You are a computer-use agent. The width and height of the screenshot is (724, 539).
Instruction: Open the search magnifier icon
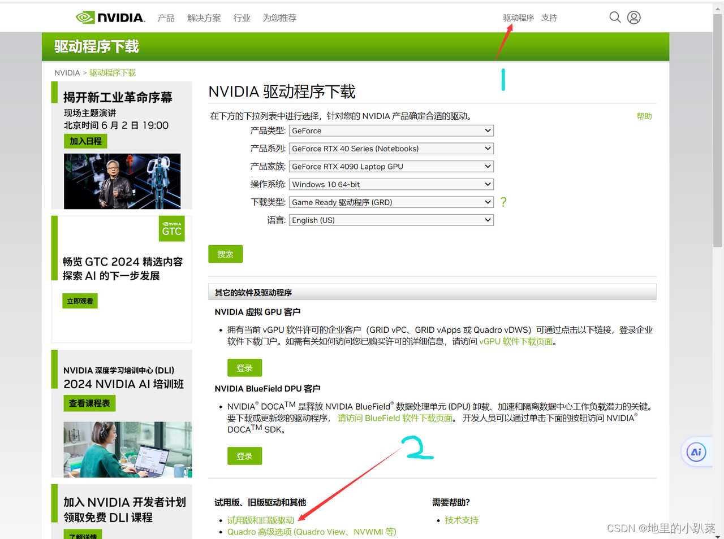tap(615, 17)
